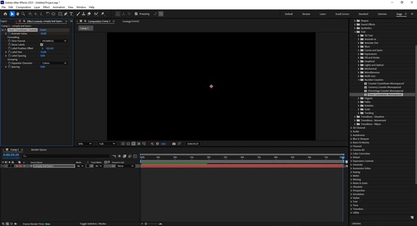The height and width of the screenshot is (226, 417).
Task: Open the Time Format dropdown
Action: coord(54,41)
